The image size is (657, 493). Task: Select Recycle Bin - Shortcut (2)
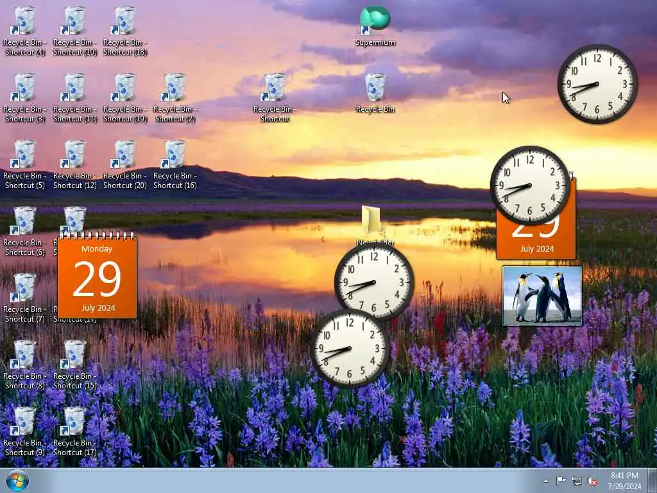click(x=175, y=98)
